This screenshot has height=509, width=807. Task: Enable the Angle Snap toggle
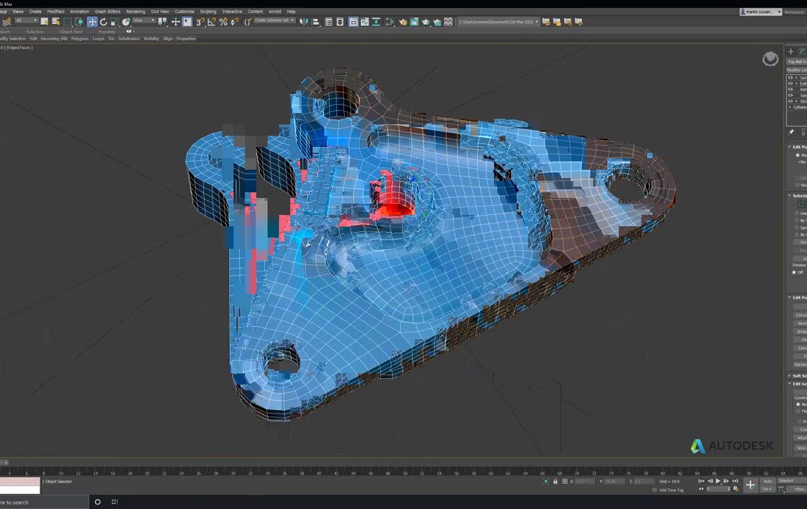click(x=210, y=23)
